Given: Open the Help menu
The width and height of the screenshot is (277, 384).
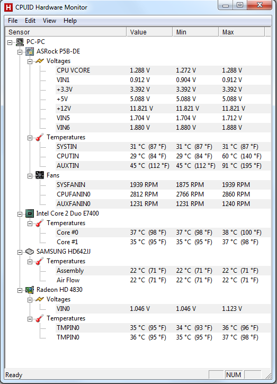Looking at the screenshot, I should pos(70,21).
